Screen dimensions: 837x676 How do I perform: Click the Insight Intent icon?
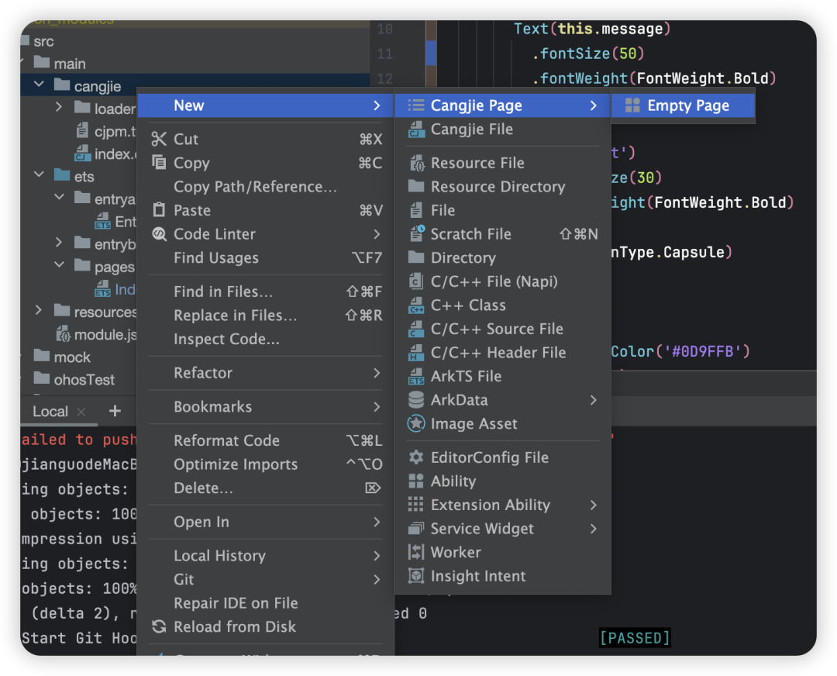[416, 577]
